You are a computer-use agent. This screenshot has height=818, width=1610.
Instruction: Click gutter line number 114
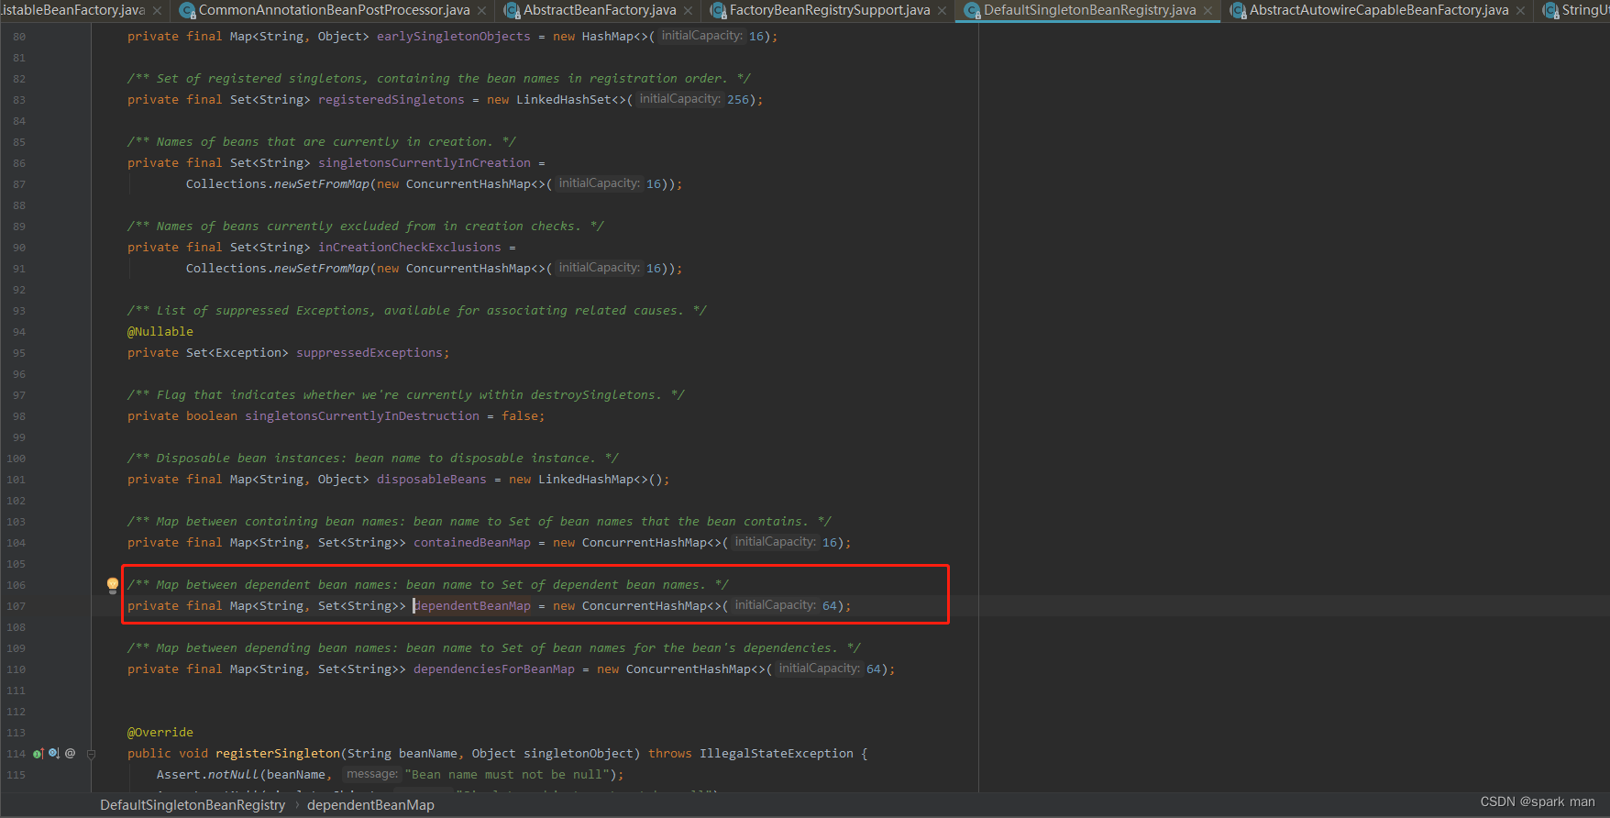pyautogui.click(x=17, y=754)
